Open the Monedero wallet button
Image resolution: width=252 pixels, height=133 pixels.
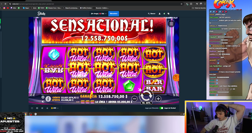114,14
